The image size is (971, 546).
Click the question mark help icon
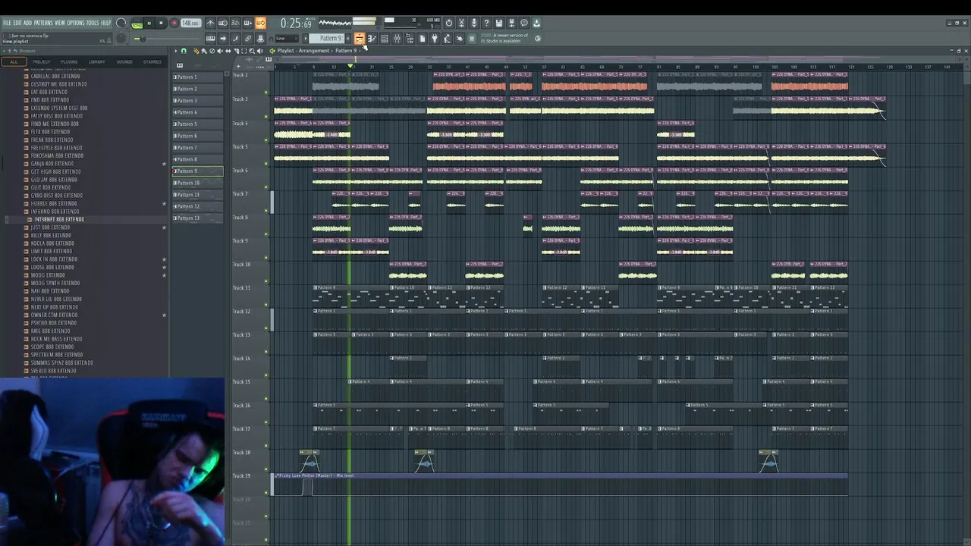485,23
